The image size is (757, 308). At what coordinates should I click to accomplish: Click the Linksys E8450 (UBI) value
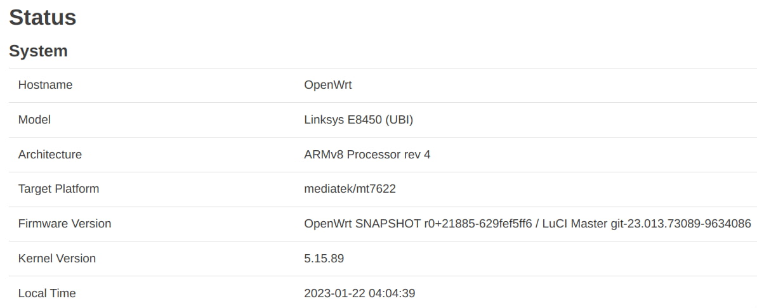point(359,120)
